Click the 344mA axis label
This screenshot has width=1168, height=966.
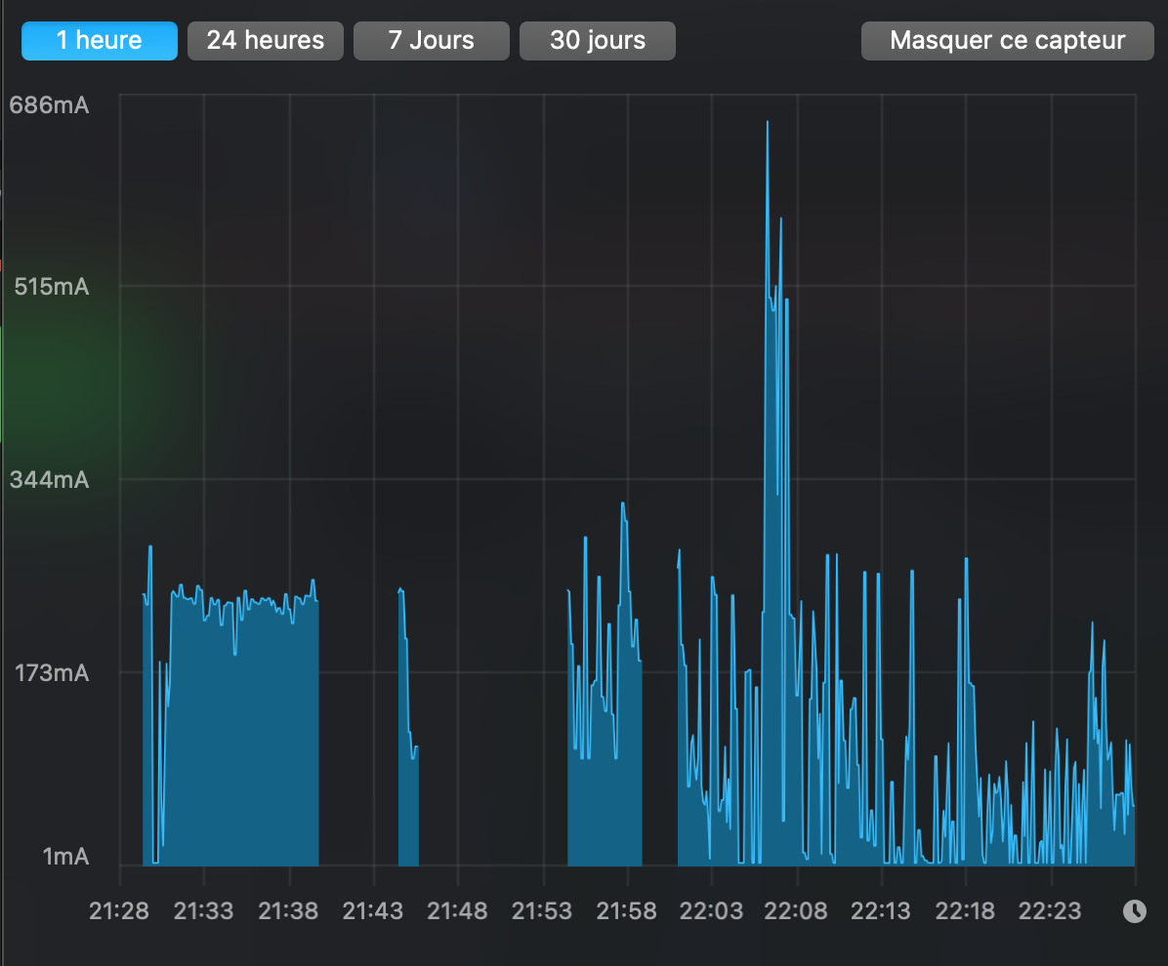[x=50, y=480]
